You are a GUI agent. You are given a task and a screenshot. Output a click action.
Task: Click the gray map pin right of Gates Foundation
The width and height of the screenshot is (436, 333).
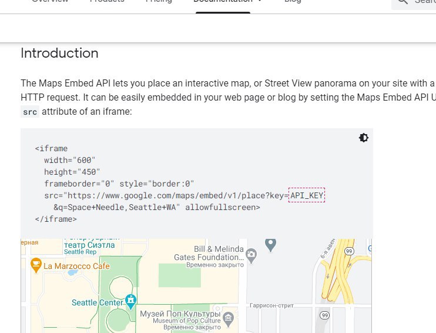tap(270, 245)
